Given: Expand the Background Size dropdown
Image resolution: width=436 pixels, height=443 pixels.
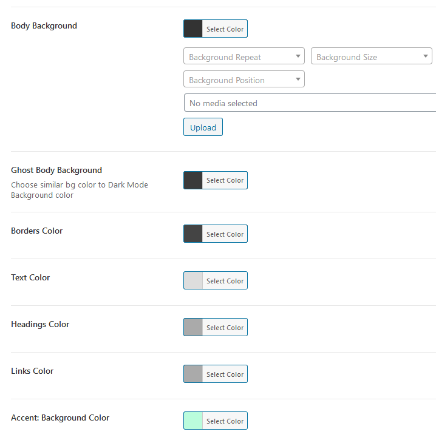Looking at the screenshot, I should [370, 57].
